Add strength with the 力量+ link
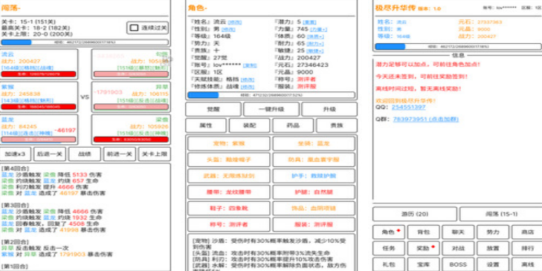The width and height of the screenshot is (542, 271). [x=319, y=29]
